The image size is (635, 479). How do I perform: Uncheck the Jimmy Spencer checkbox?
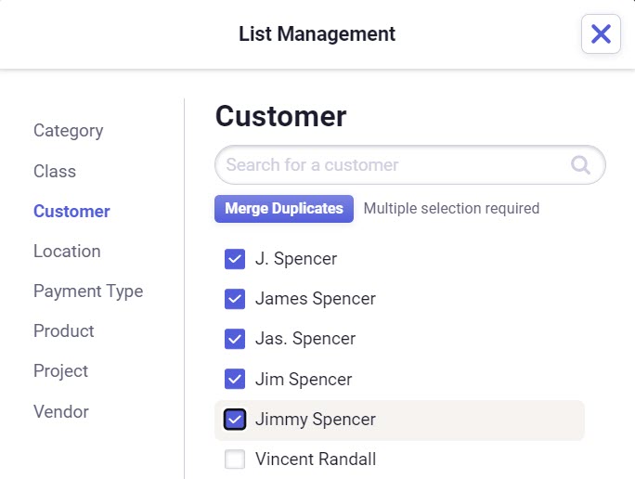coord(235,419)
